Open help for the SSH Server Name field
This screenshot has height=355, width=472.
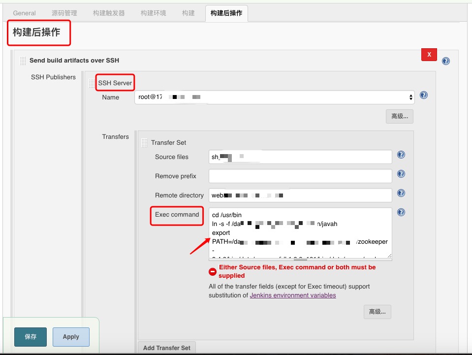(x=424, y=96)
